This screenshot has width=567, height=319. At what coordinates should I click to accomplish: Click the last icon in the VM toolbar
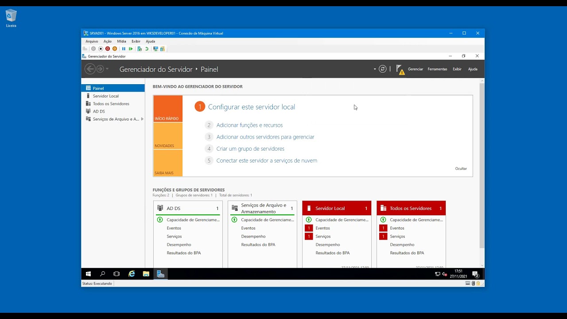click(x=163, y=49)
